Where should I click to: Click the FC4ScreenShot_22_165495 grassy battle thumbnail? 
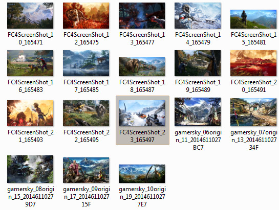pyautogui.click(x=86, y=113)
